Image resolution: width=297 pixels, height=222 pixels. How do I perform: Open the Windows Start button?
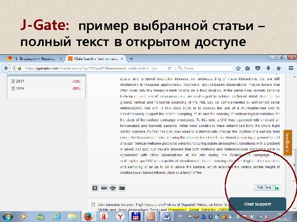(x=7, y=217)
